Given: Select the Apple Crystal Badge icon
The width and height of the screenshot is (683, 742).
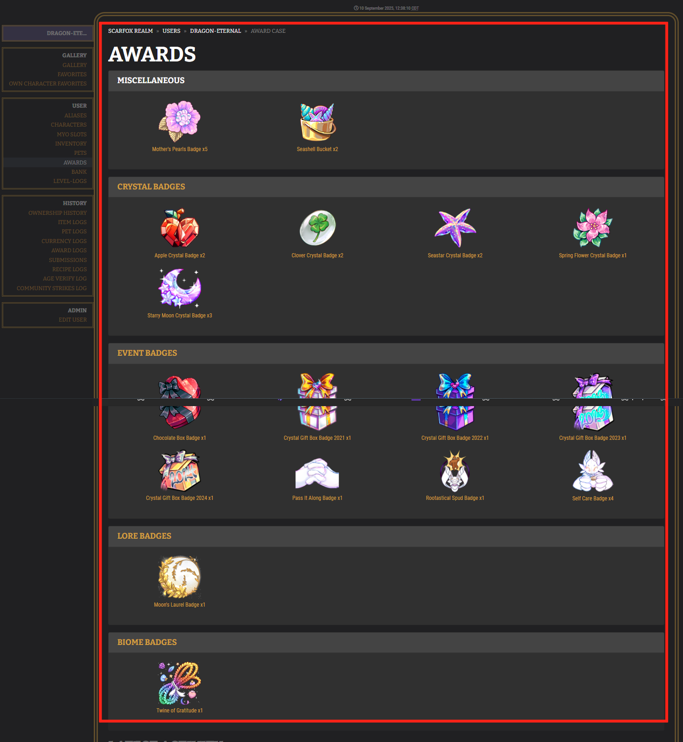Looking at the screenshot, I should click(x=180, y=228).
